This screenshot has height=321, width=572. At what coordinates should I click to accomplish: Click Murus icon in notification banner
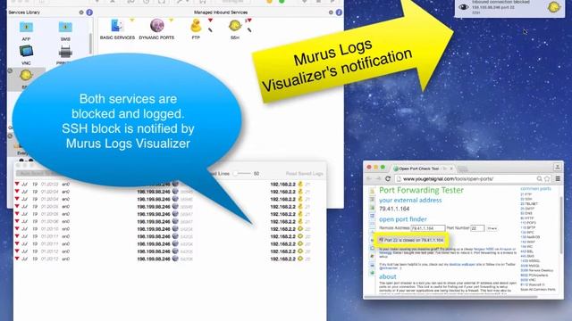(553, 7)
